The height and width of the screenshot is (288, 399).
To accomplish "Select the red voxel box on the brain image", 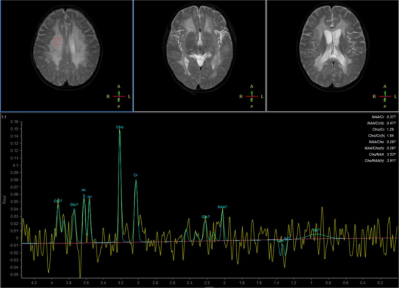I will pyautogui.click(x=58, y=42).
